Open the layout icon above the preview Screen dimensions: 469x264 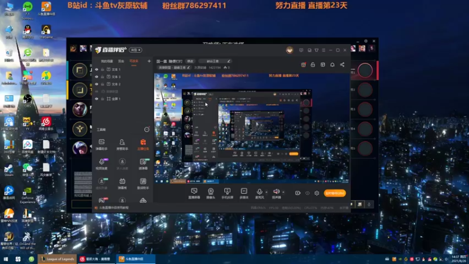(323, 65)
